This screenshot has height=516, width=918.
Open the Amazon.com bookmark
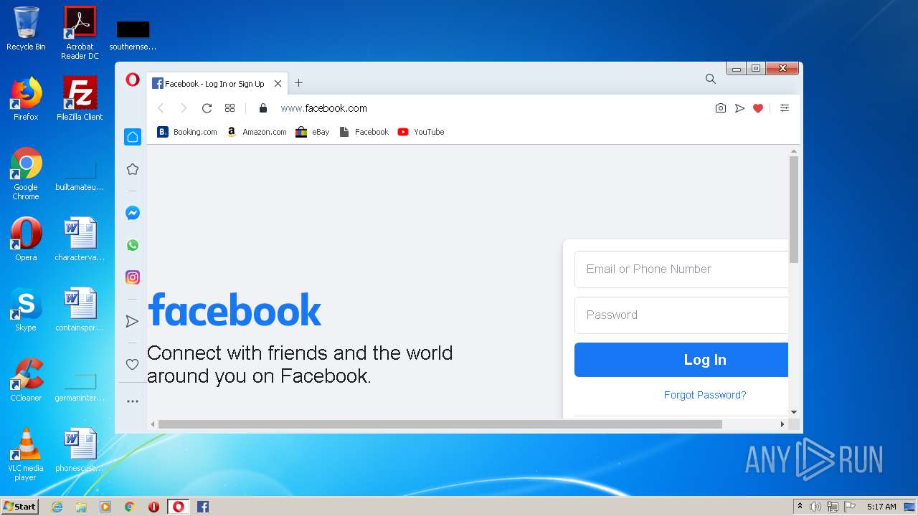[x=256, y=132]
